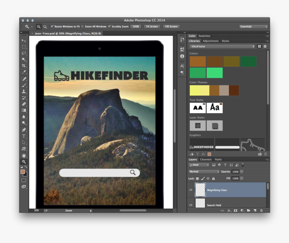Select the Move tool
Image resolution: width=289 pixels, height=243 pixels.
pyautogui.click(x=24, y=40)
